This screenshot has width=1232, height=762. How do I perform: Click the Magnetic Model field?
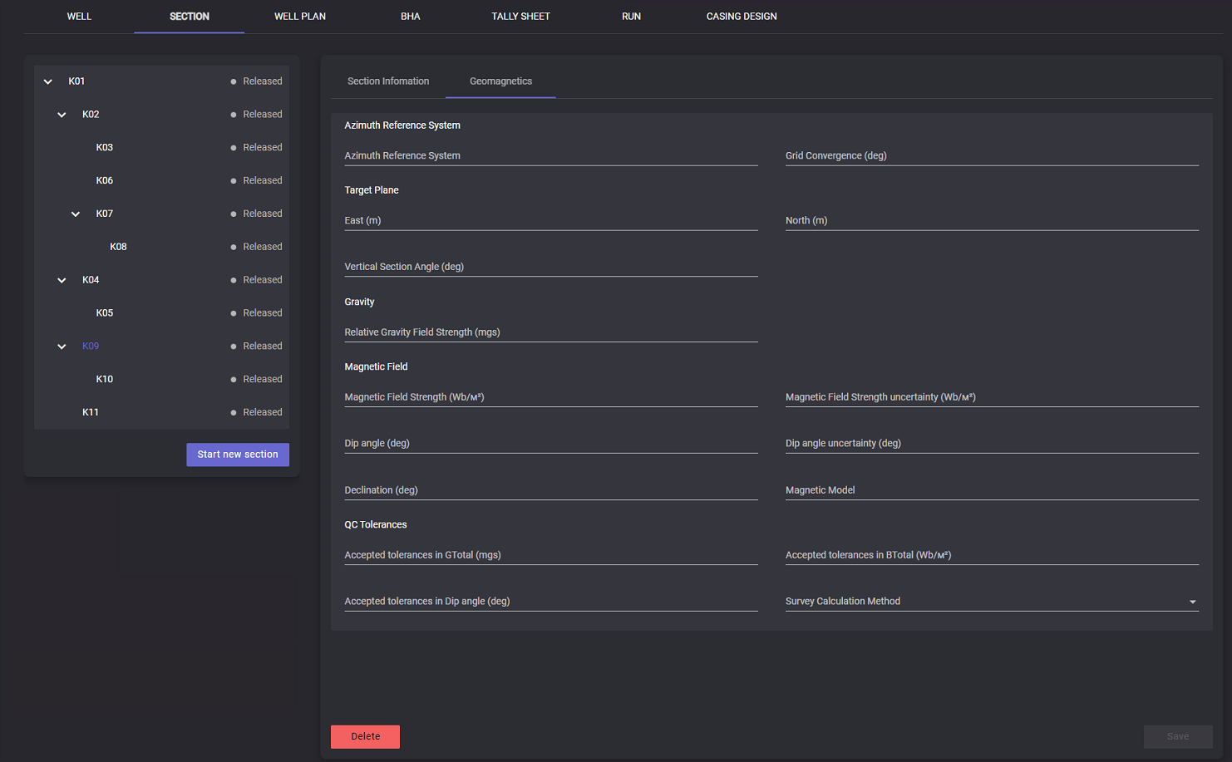click(x=991, y=490)
